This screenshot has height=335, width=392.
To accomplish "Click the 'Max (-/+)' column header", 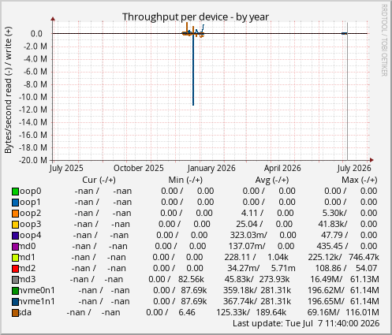I will [x=360, y=180].
